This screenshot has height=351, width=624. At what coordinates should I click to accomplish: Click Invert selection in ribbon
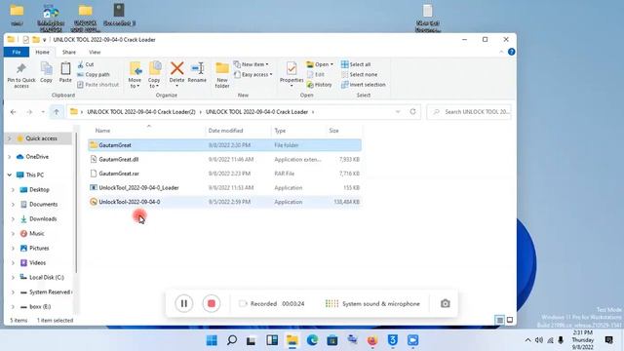point(364,85)
